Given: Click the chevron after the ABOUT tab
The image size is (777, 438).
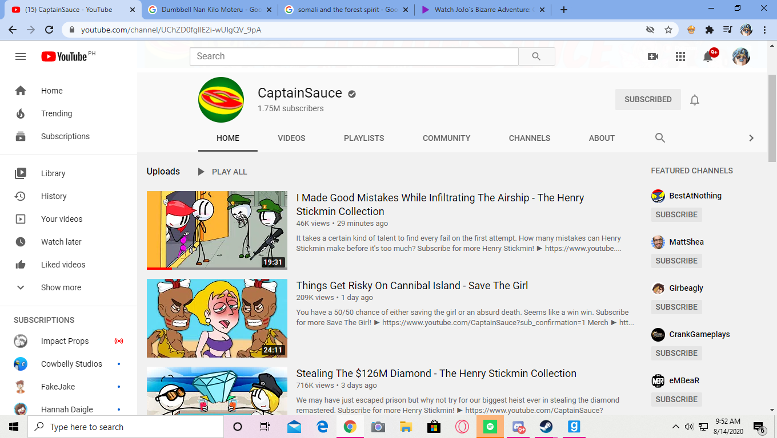Looking at the screenshot, I should point(751,138).
